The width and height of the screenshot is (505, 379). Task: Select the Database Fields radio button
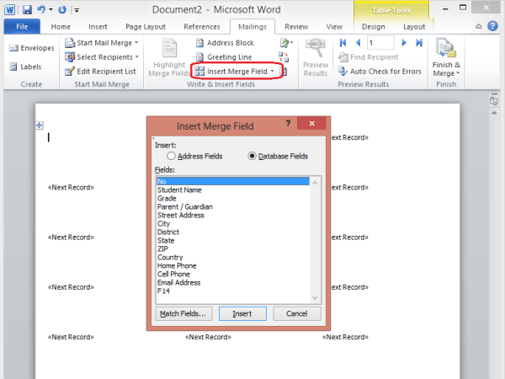click(252, 157)
